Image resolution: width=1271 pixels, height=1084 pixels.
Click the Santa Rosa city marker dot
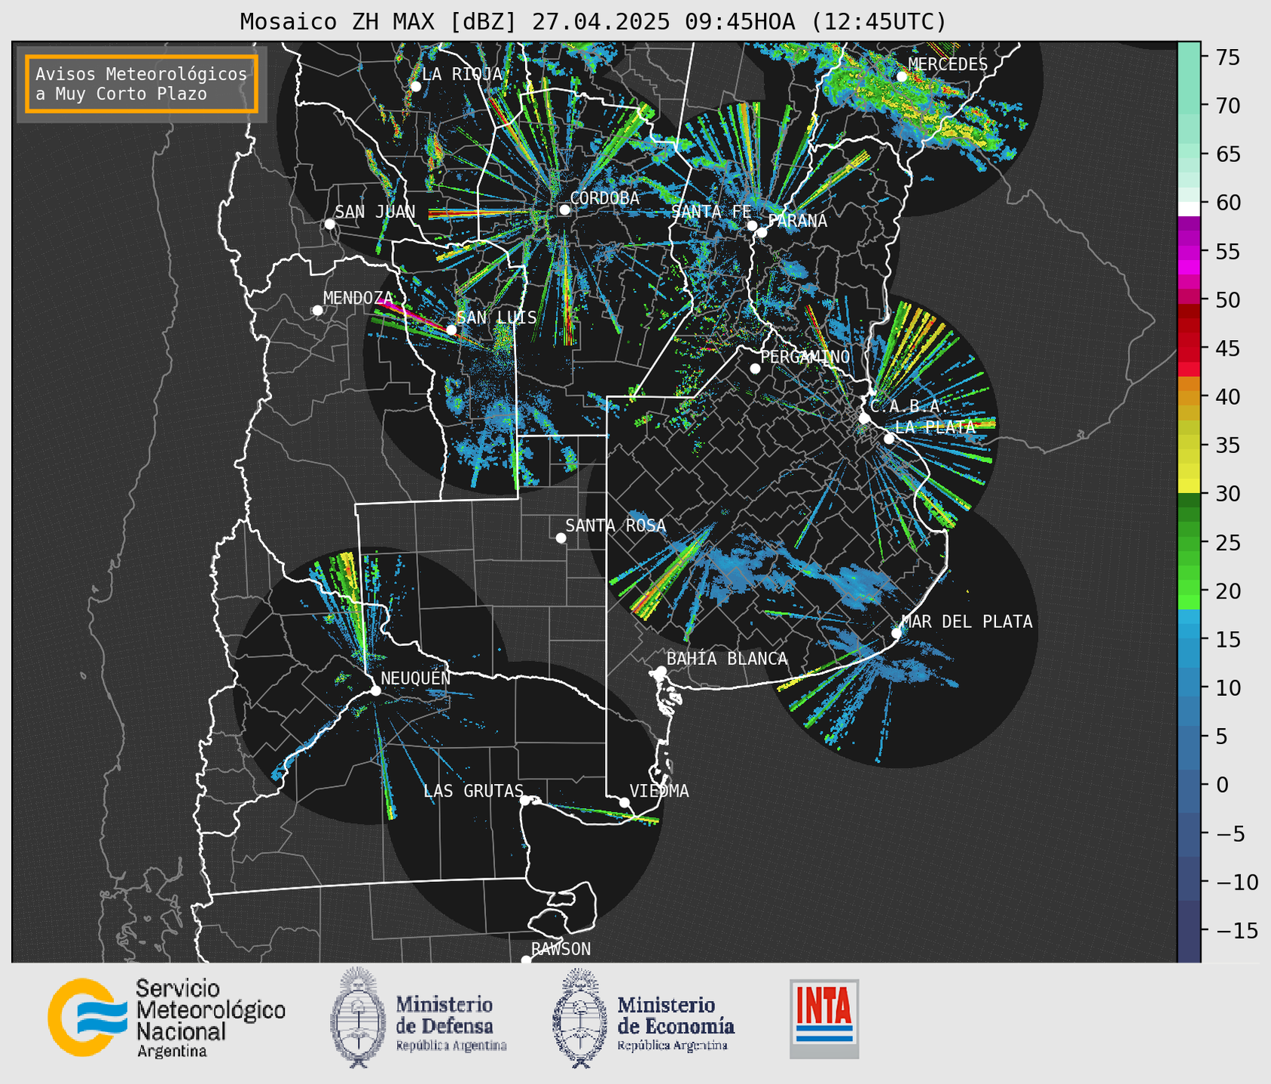561,537
